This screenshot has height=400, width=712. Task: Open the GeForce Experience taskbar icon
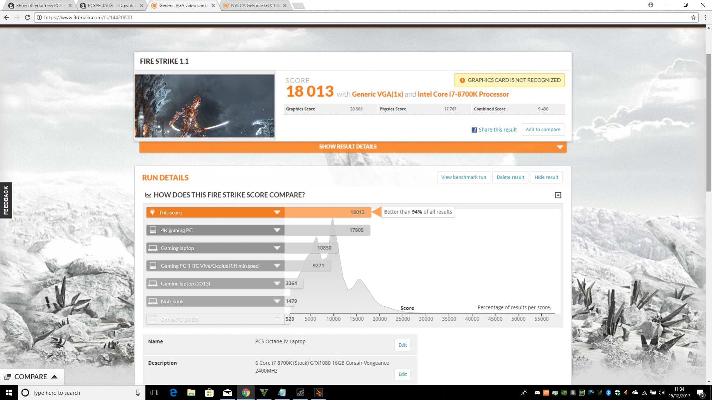click(x=300, y=393)
